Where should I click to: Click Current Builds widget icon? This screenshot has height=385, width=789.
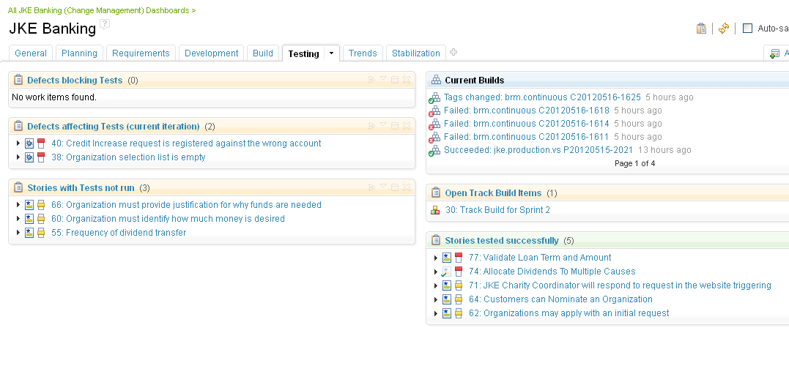(437, 80)
